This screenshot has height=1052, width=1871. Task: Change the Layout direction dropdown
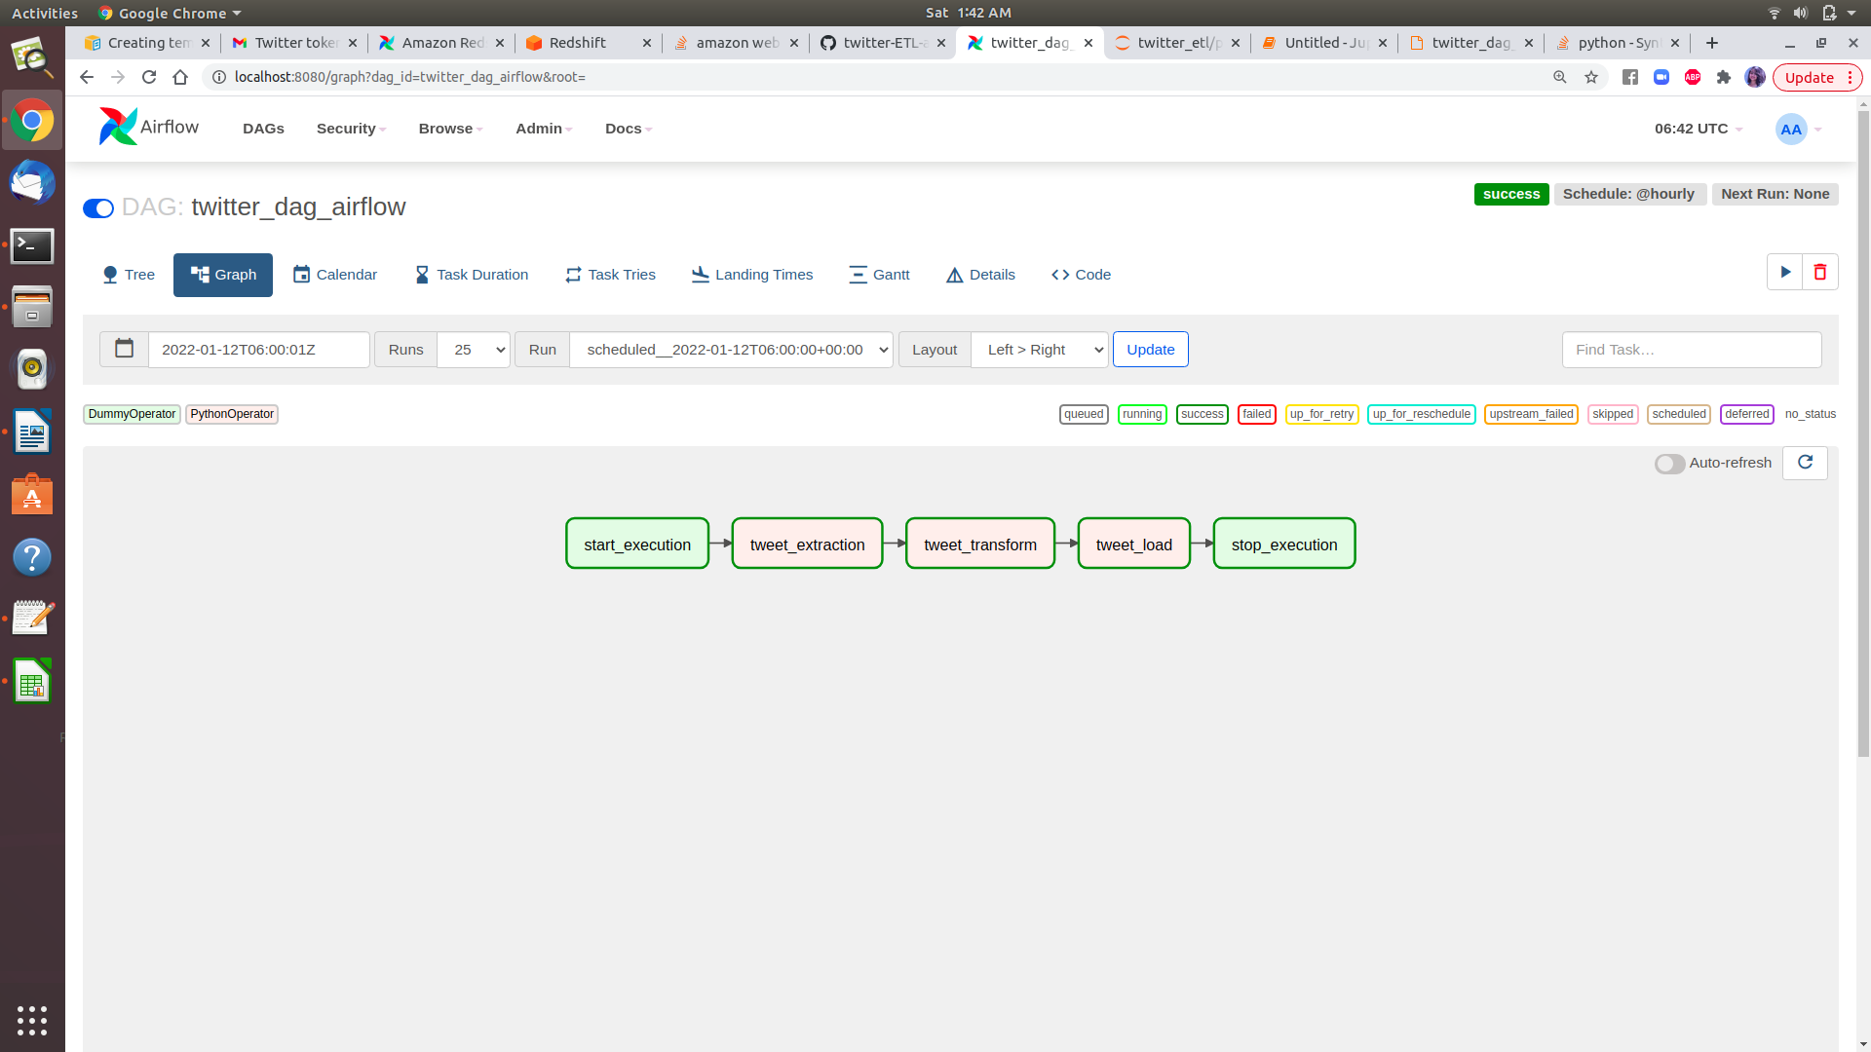pyautogui.click(x=1039, y=350)
